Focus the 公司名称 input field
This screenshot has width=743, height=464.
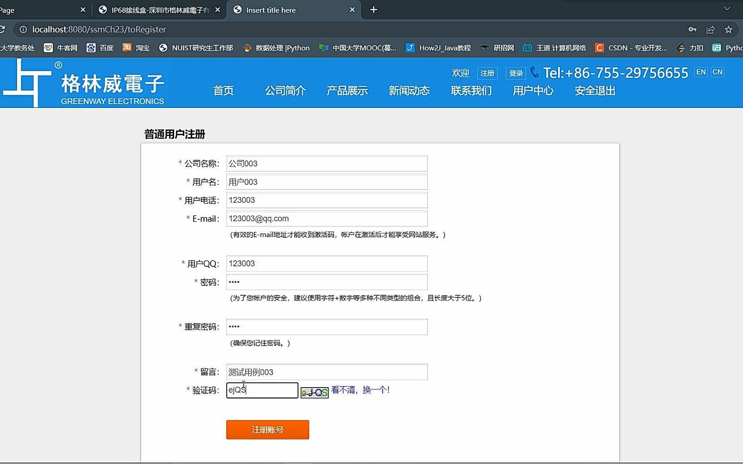point(327,164)
